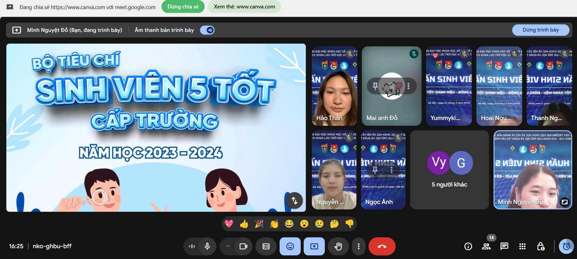Click the Vy avatar in others tile
Screen dimensions: 577x259
tap(439, 163)
